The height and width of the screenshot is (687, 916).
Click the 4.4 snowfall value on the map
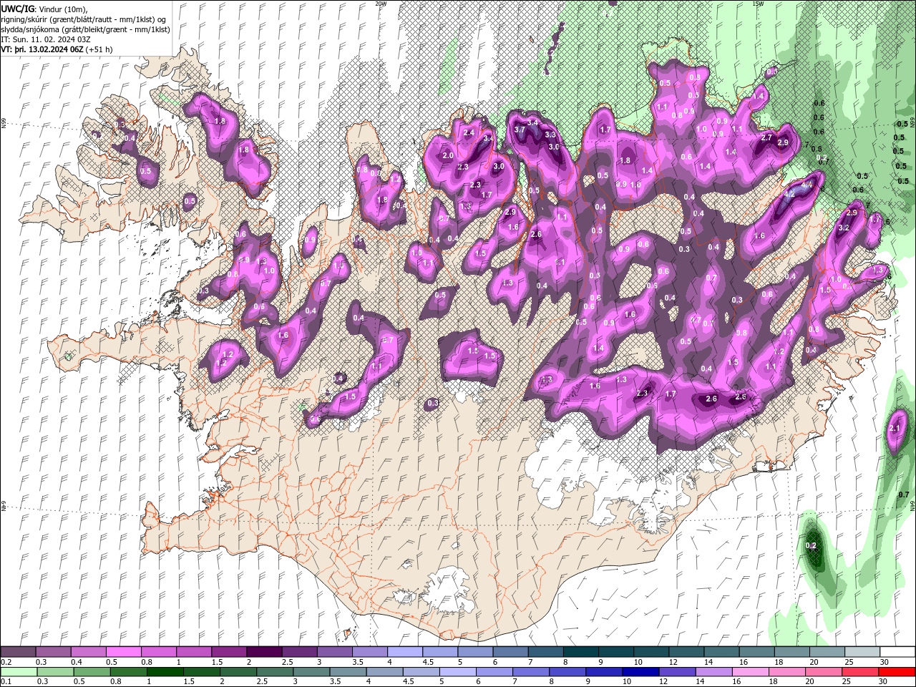click(807, 185)
